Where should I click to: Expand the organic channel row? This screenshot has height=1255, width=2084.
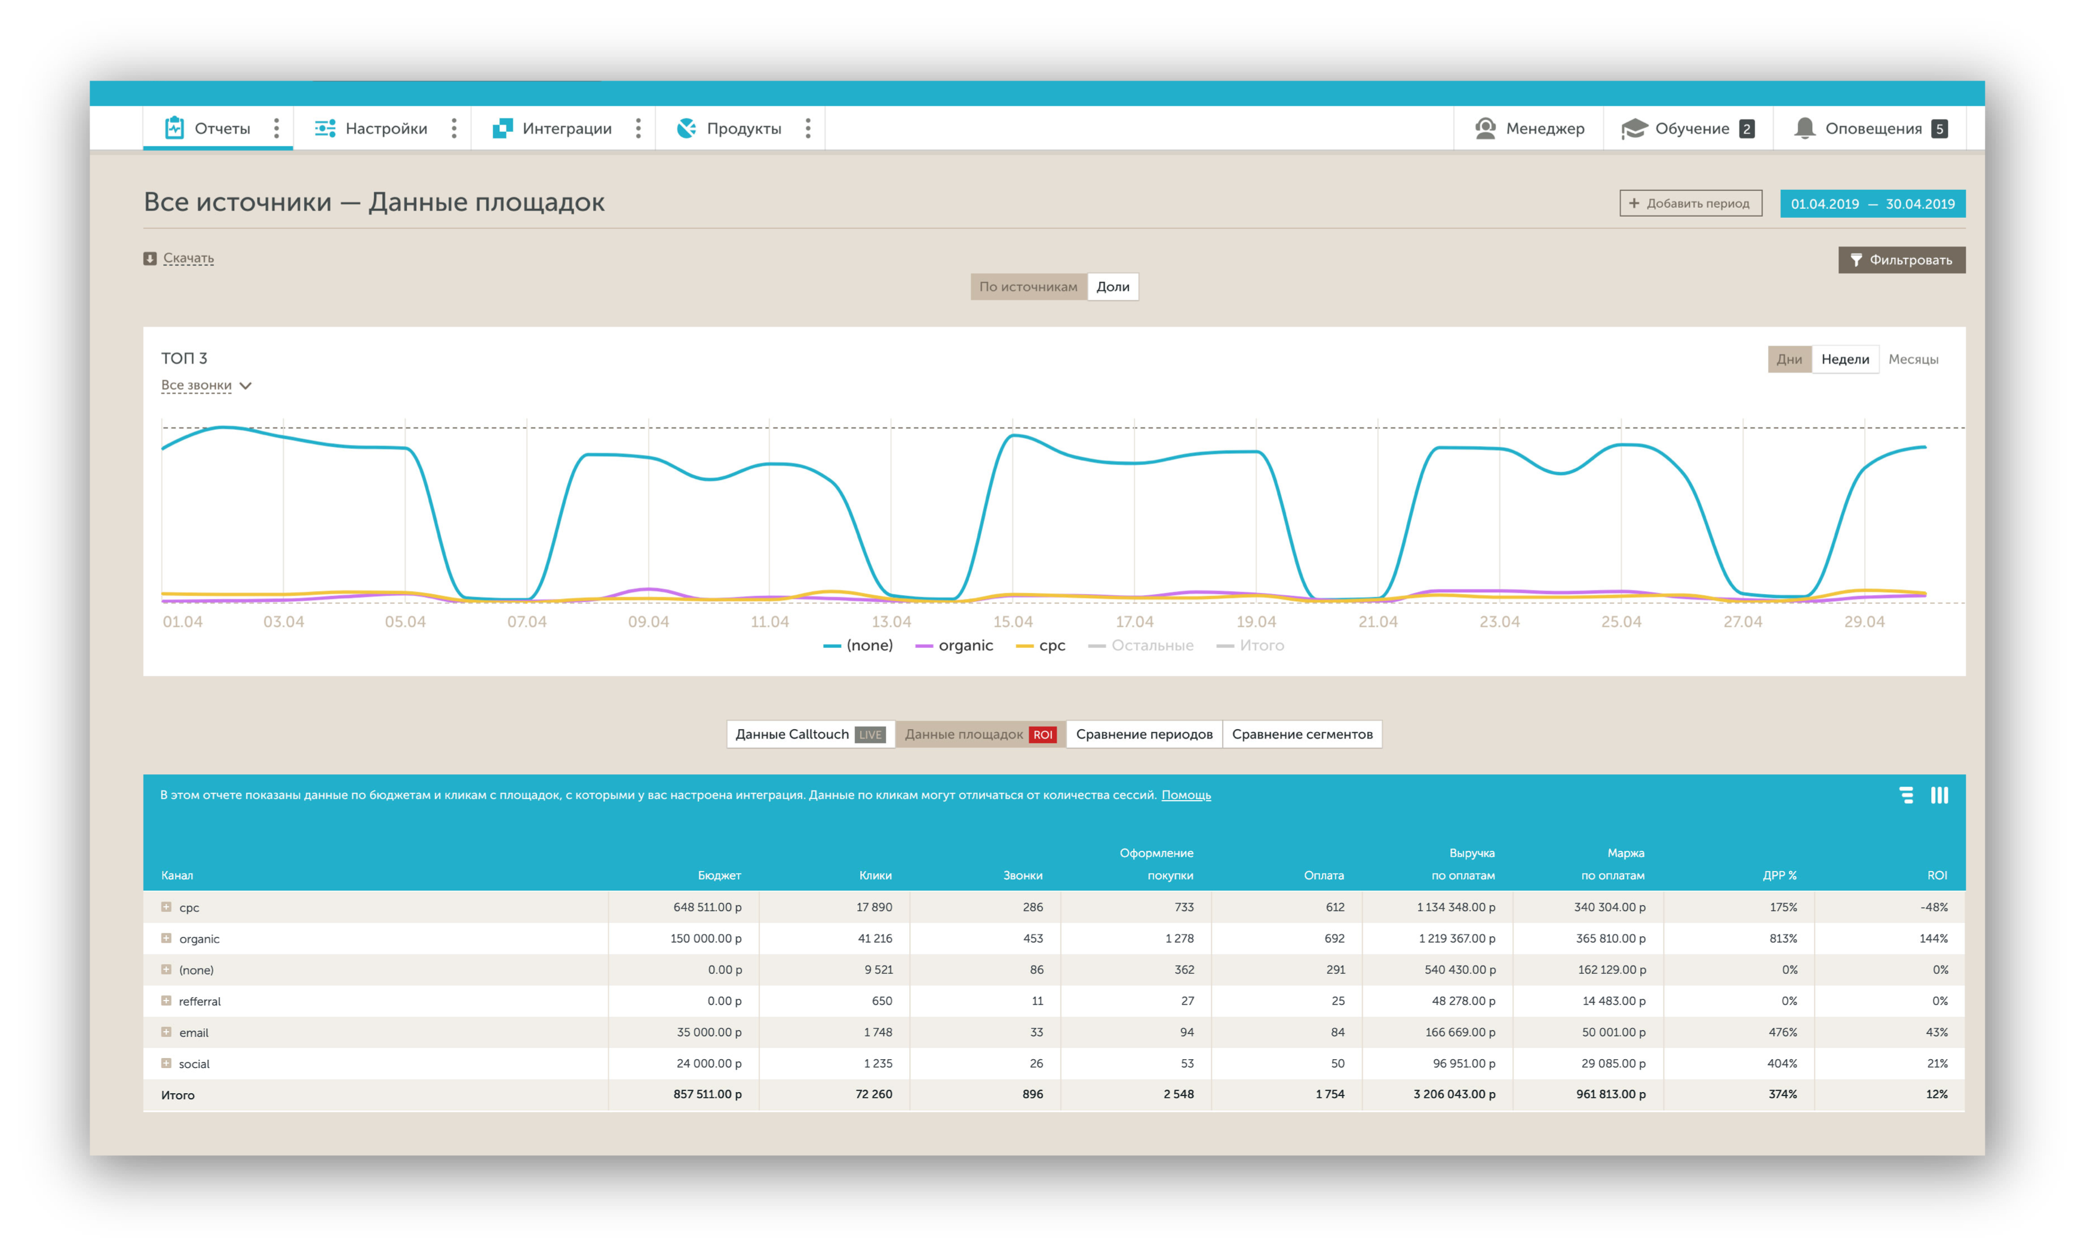coord(167,938)
